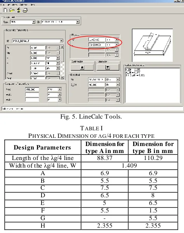Click the physical W value field
184x233 pixels.
[x=97, y=40]
